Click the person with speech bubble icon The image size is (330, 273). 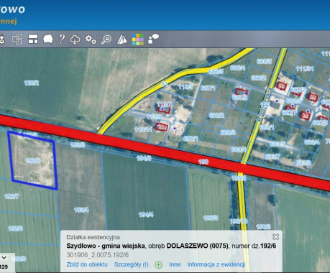pyautogui.click(x=153, y=39)
